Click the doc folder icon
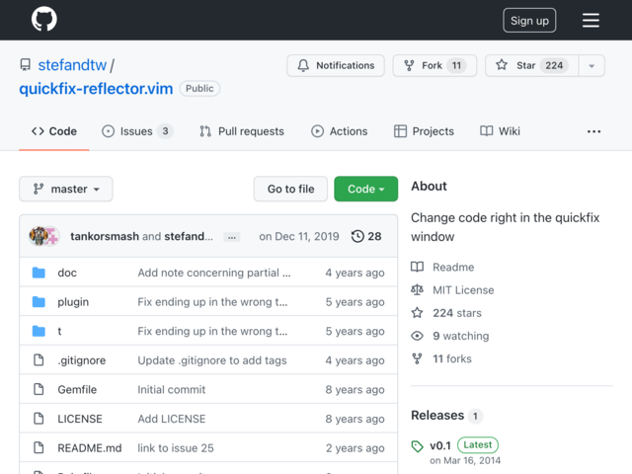 pos(39,273)
